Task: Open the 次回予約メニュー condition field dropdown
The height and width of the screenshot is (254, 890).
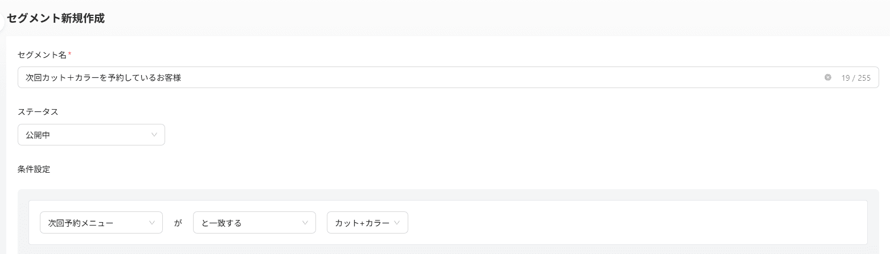Action: click(x=101, y=223)
